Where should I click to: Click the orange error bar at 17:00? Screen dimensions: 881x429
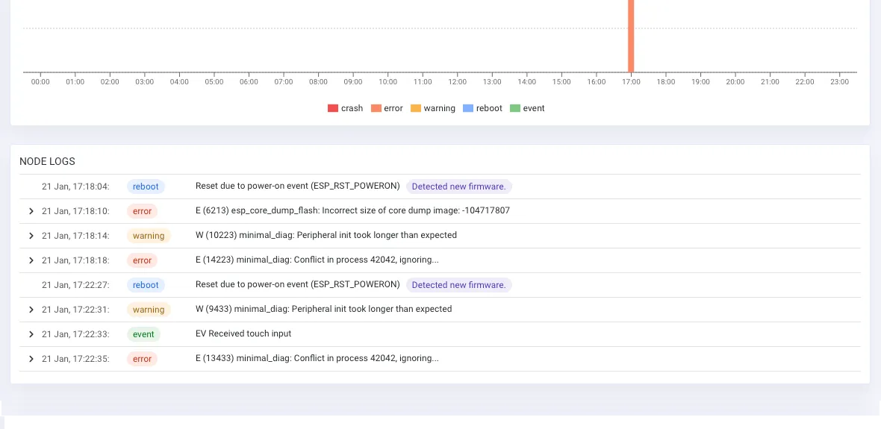pyautogui.click(x=631, y=37)
